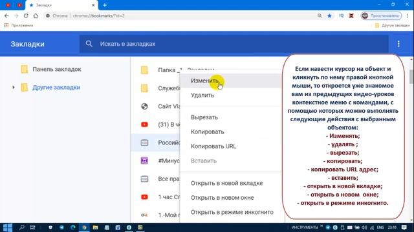Open the red extension icon beside IQ
This screenshot has height=232, width=414.
[x=351, y=15]
